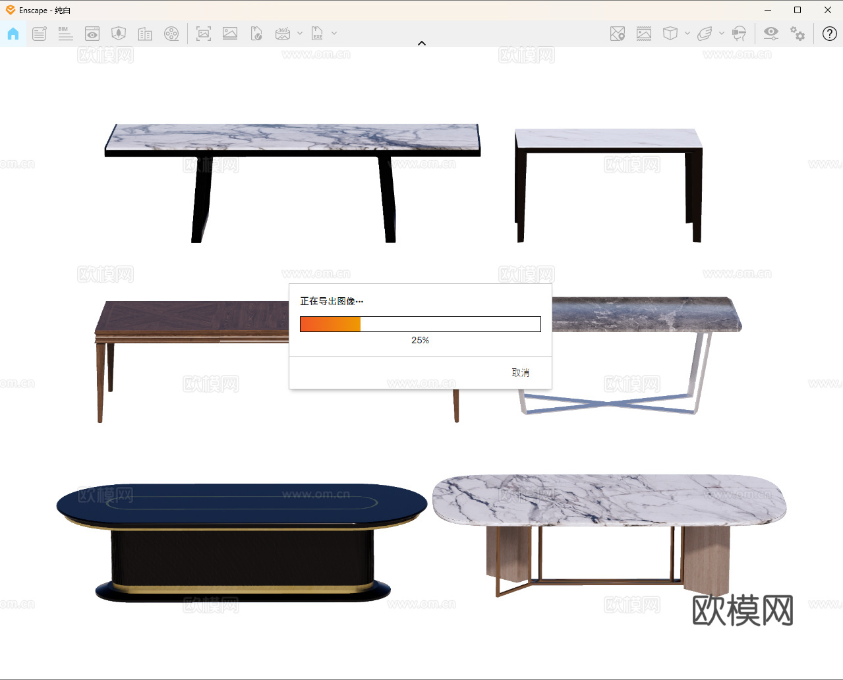Click the 25% progress label
843x680 pixels.
[420, 340]
